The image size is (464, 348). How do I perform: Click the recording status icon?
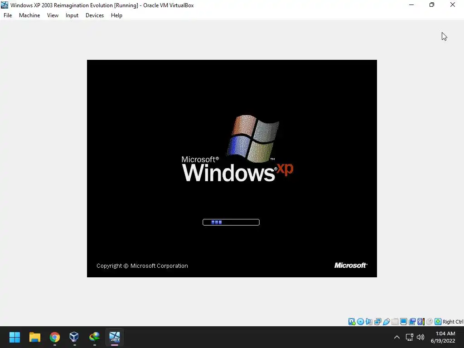(412, 322)
